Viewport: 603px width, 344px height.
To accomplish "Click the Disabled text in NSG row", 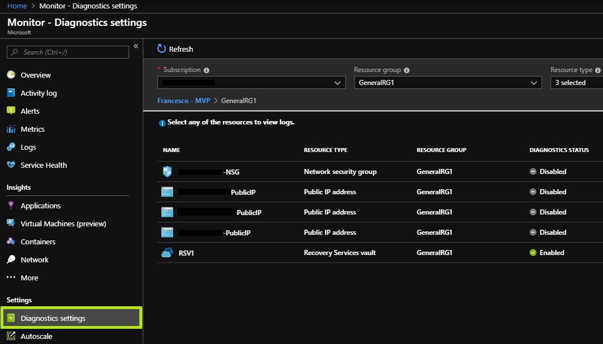I will click(x=553, y=172).
